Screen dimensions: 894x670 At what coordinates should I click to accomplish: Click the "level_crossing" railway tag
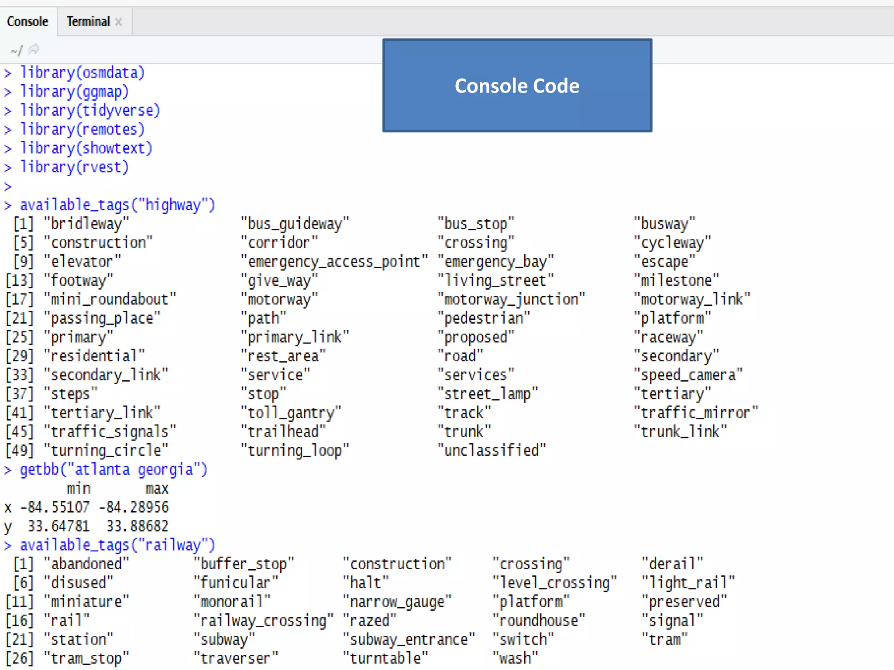(x=555, y=583)
